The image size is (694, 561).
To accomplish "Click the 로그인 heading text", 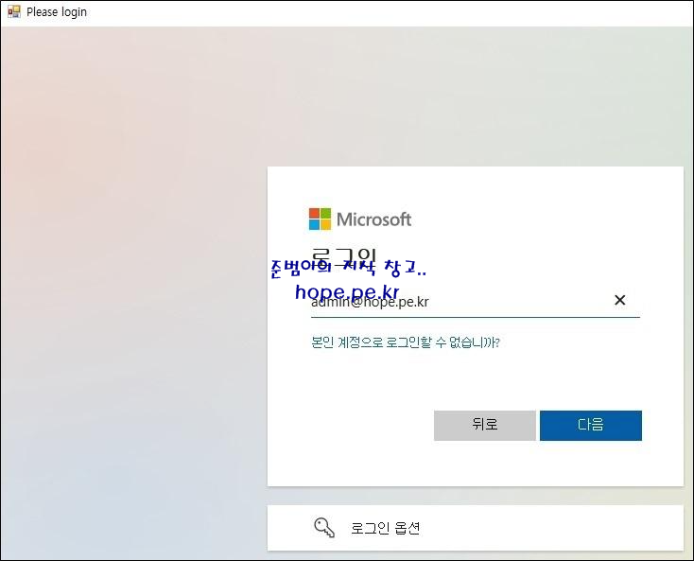I will (x=343, y=256).
